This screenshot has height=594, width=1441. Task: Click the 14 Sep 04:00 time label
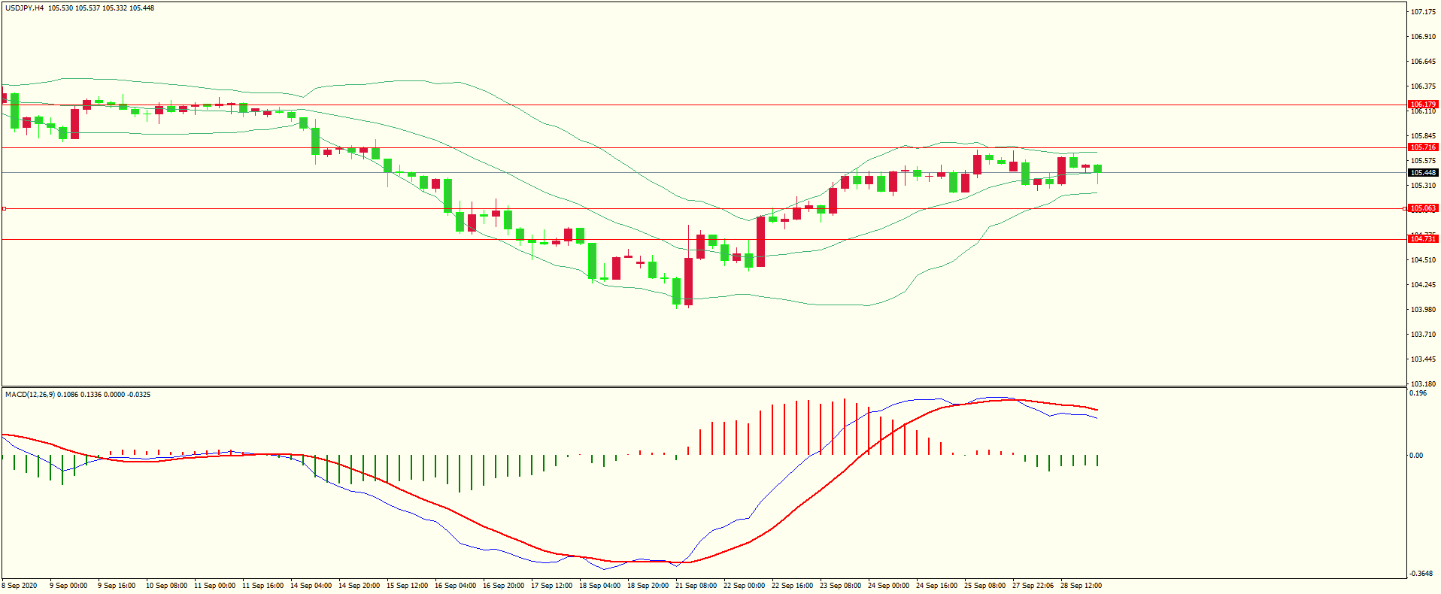311,586
